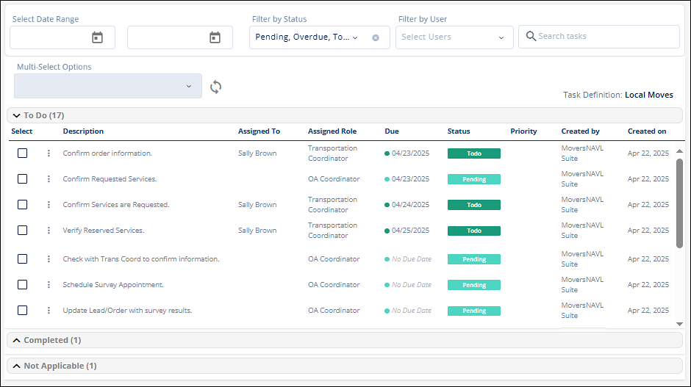Open the three-dot menu for Update Lead/Order task
The width and height of the screenshot is (691, 387).
tap(49, 311)
